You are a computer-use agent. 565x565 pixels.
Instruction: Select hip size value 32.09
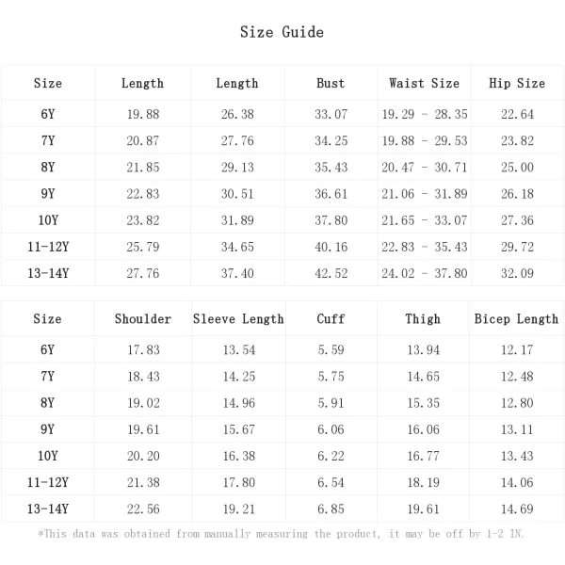tap(517, 273)
